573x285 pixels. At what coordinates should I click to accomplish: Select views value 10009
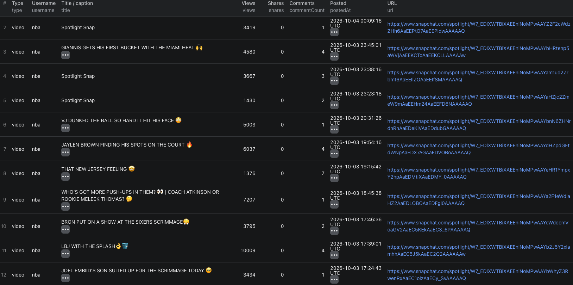point(248,250)
